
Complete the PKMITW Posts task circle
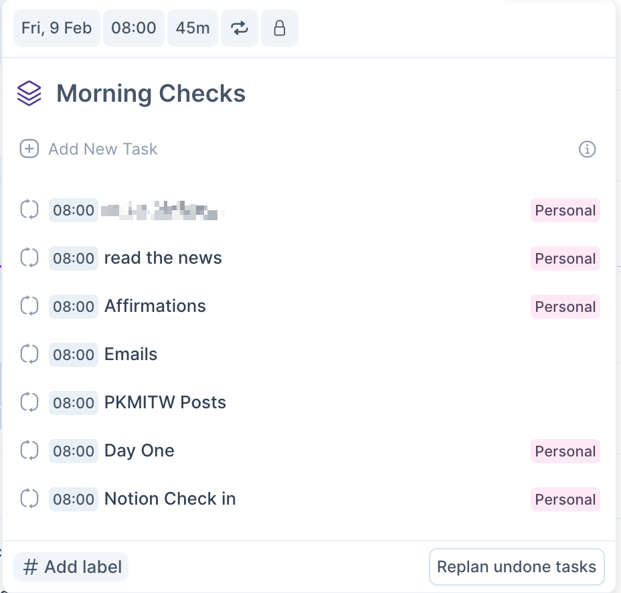(x=29, y=403)
